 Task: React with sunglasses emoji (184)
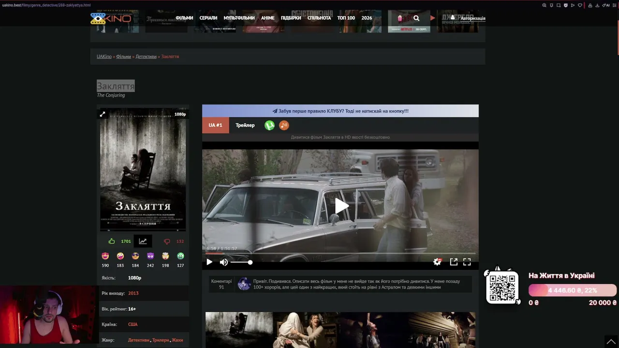point(135,256)
